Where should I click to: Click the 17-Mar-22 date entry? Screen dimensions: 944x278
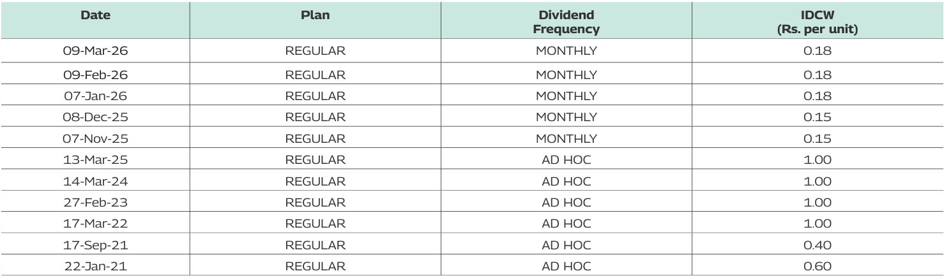(x=95, y=224)
